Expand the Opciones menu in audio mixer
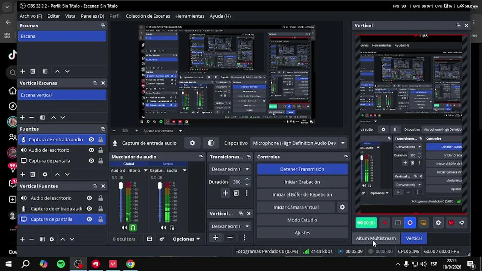The height and width of the screenshot is (271, 482). pos(186,239)
